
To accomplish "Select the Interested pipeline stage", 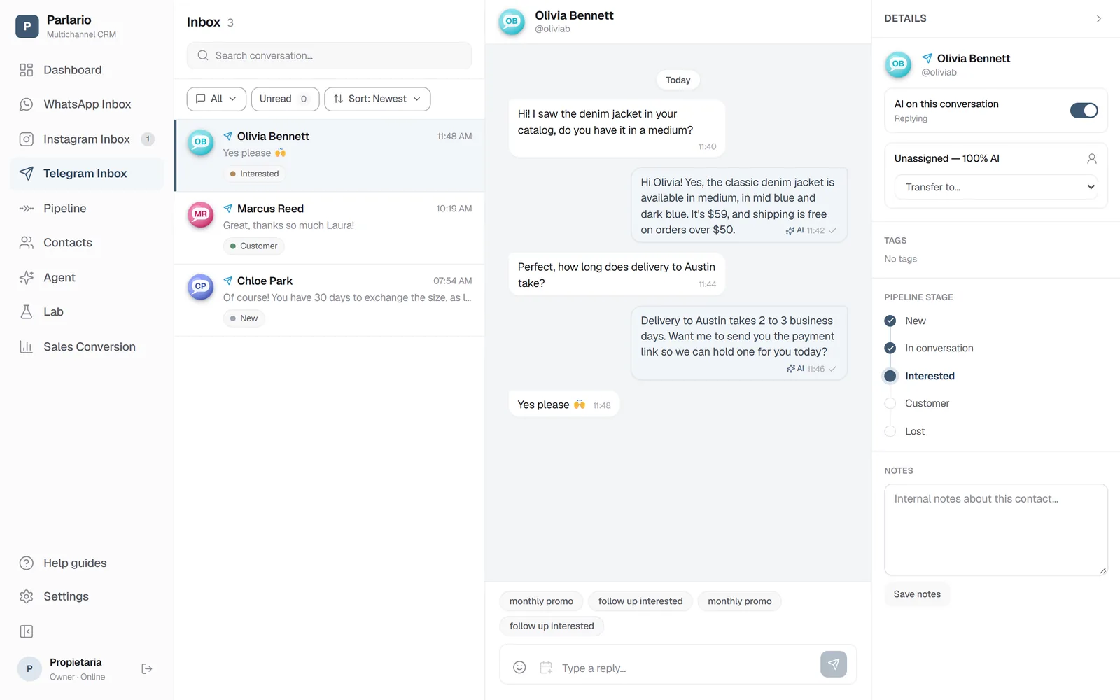I will (x=919, y=376).
